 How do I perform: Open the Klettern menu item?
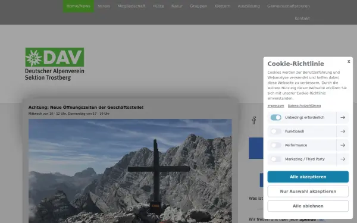(222, 6)
